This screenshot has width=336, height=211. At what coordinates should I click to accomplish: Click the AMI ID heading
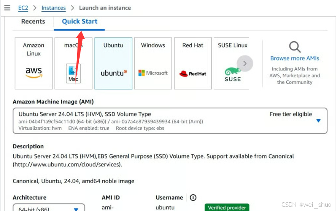[110, 198]
